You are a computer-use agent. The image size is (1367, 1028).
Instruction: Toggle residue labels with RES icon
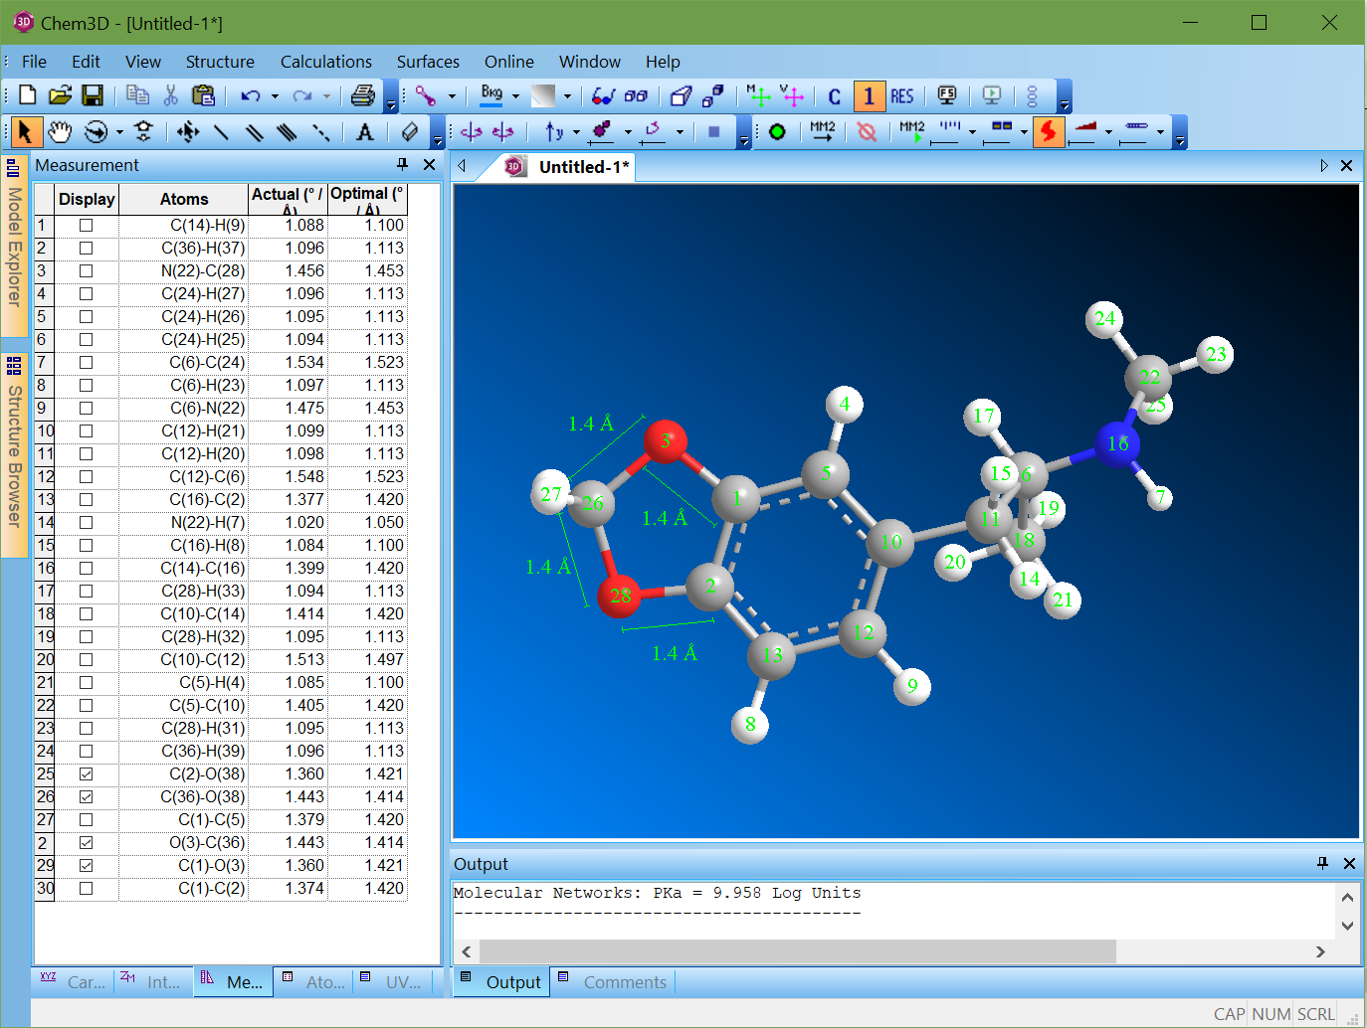coord(902,95)
